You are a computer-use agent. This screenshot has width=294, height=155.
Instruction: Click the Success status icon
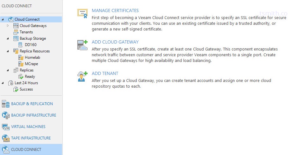[x=16, y=89]
